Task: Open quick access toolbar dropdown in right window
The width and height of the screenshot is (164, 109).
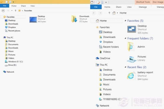Action: pyautogui.click(x=106, y=2)
